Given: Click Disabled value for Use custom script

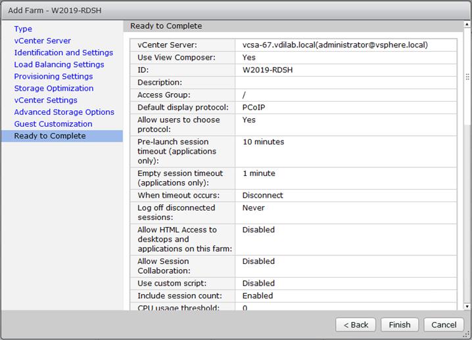Looking at the screenshot, I should (x=258, y=284).
